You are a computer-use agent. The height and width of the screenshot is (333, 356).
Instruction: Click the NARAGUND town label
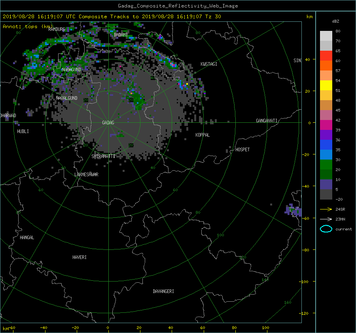click(x=71, y=70)
